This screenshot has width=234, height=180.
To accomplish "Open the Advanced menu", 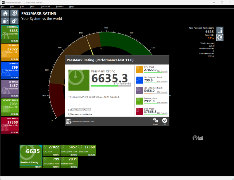I will tap(45, 6).
